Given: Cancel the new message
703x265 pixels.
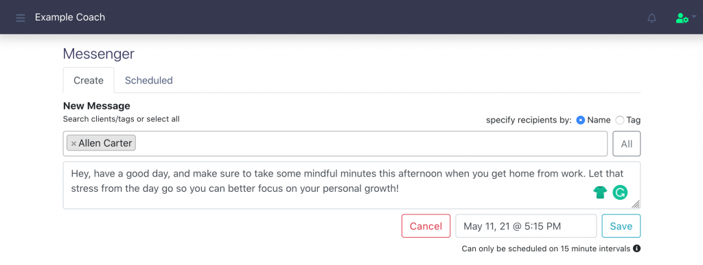Looking at the screenshot, I should tap(426, 226).
